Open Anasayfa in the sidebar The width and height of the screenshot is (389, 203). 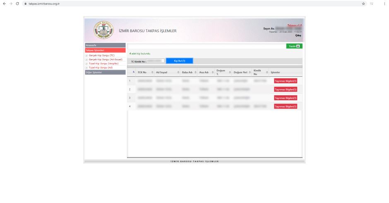[x=105, y=45]
